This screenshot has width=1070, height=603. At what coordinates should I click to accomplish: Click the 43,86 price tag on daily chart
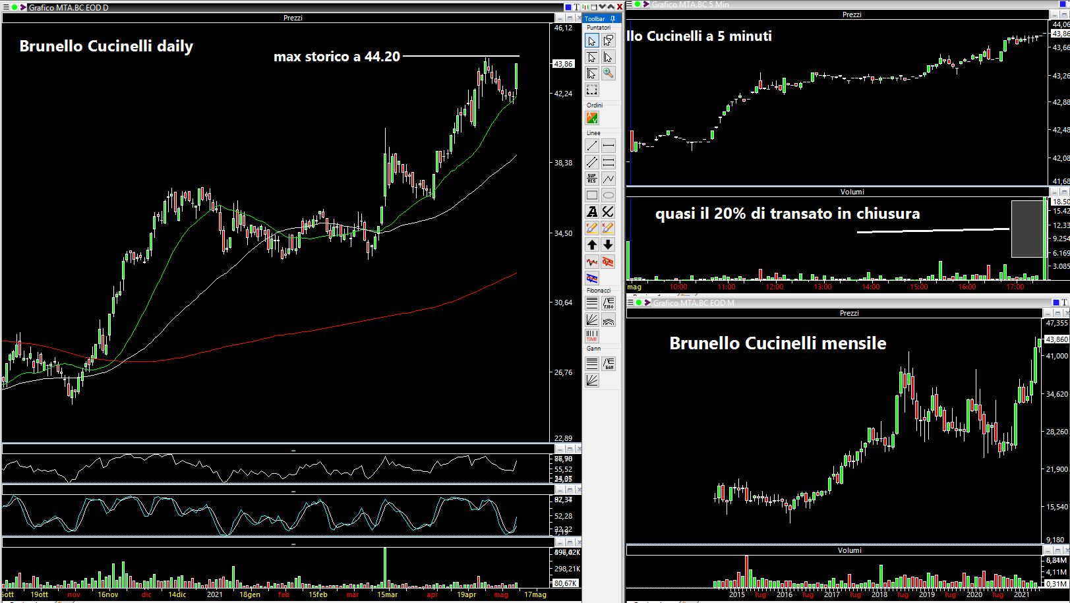[564, 64]
